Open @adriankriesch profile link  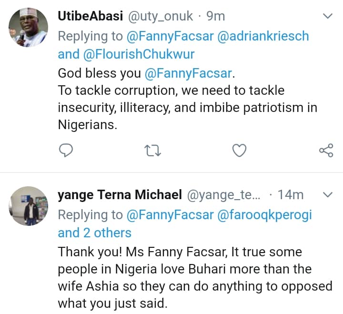click(263, 35)
